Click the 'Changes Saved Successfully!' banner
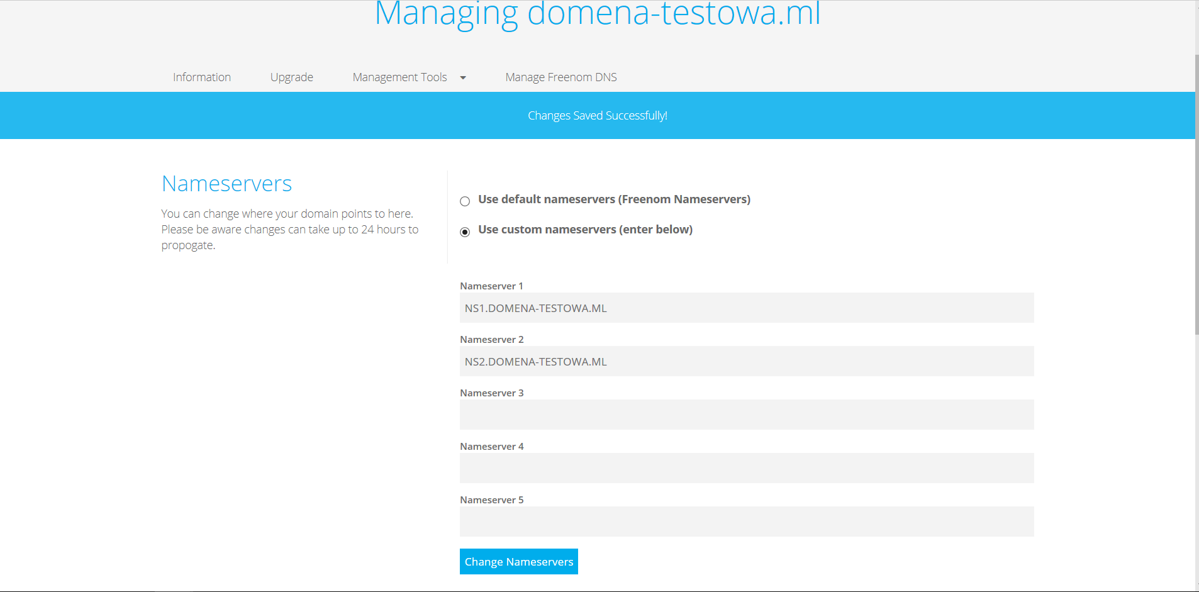The width and height of the screenshot is (1199, 592). coord(597,116)
